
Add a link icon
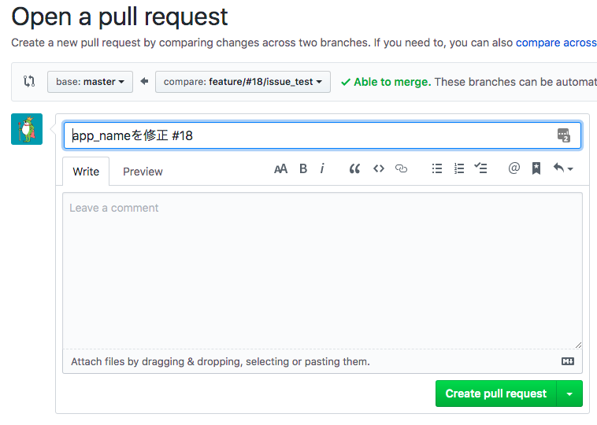tap(401, 168)
